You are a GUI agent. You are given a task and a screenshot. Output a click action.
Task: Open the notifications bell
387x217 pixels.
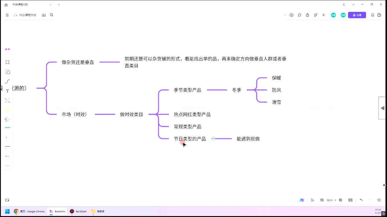click(372, 15)
